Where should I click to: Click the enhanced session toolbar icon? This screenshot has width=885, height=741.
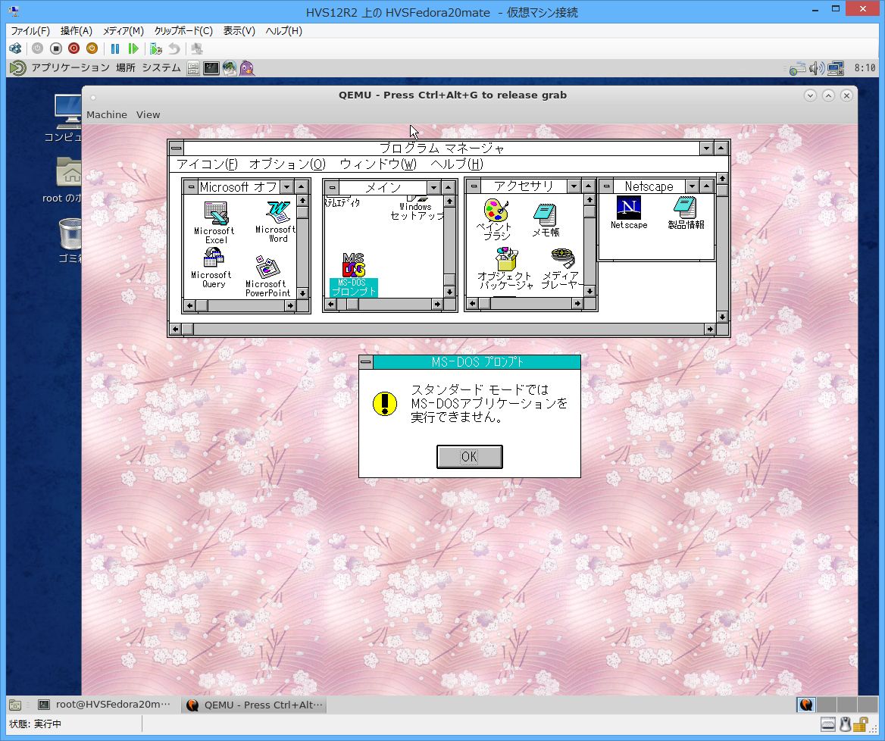pyautogui.click(x=197, y=48)
